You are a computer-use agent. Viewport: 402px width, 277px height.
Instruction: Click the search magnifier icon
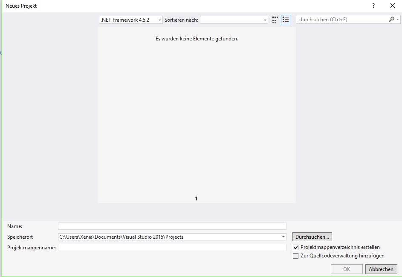(x=391, y=20)
